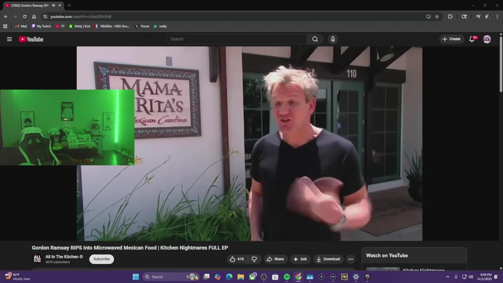This screenshot has height=283, width=503.
Task: Open browser home page
Action: pos(34,17)
